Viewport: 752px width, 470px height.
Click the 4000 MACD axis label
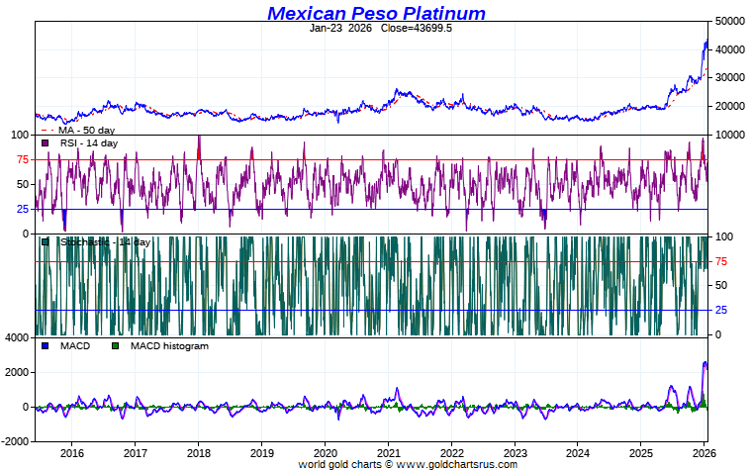tap(17, 338)
